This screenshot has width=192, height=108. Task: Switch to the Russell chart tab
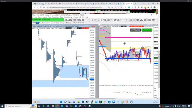click(41, 23)
